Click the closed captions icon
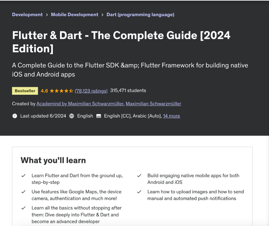The height and width of the screenshot is (226, 269). [99, 116]
